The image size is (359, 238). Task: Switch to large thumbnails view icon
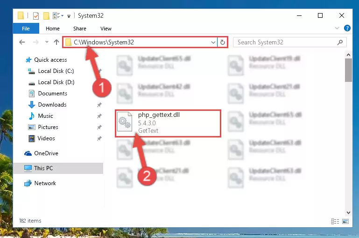(x=345, y=221)
